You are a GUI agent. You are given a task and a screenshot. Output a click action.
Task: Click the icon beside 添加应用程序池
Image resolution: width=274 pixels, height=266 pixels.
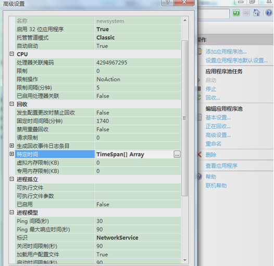[x=200, y=52]
